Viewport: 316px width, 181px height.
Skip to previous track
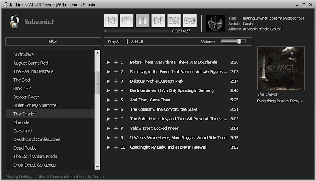click(x=111, y=21)
